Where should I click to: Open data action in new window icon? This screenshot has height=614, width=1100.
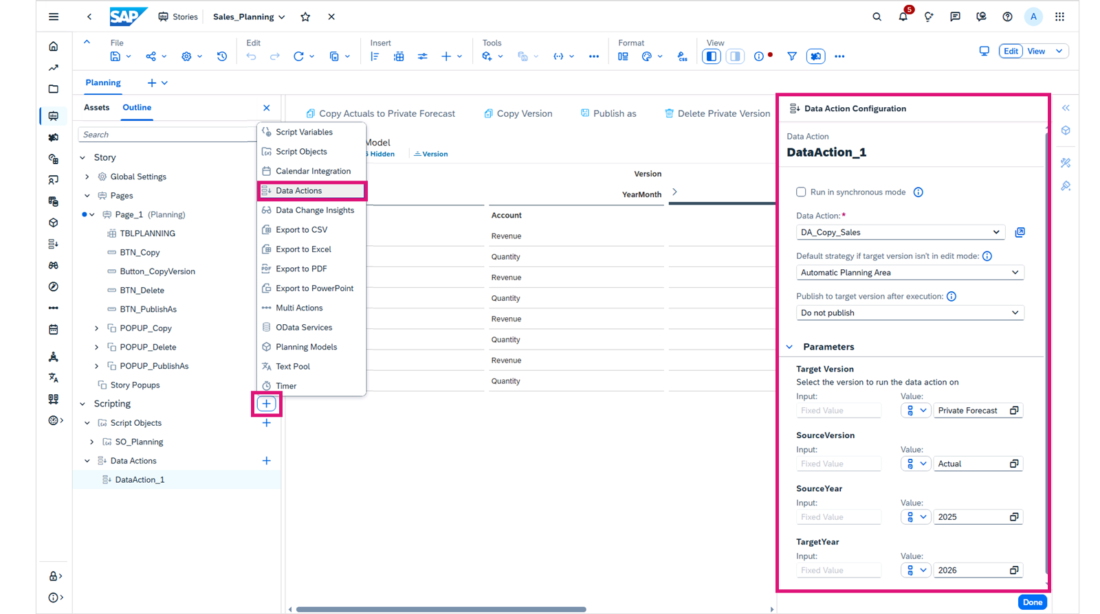pos(1020,232)
